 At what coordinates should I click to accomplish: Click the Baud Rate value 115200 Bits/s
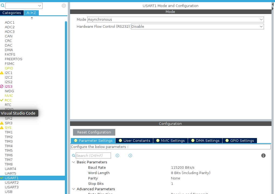point(183,168)
